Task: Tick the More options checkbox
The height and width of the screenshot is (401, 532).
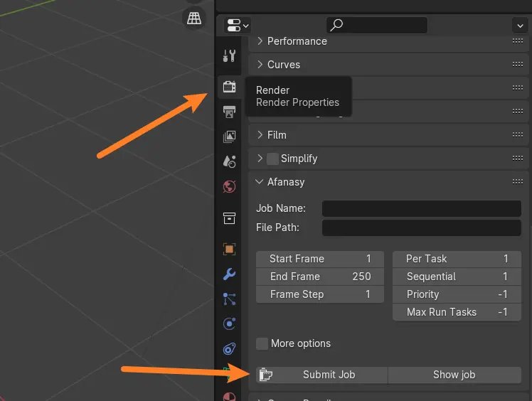Action: tap(262, 343)
